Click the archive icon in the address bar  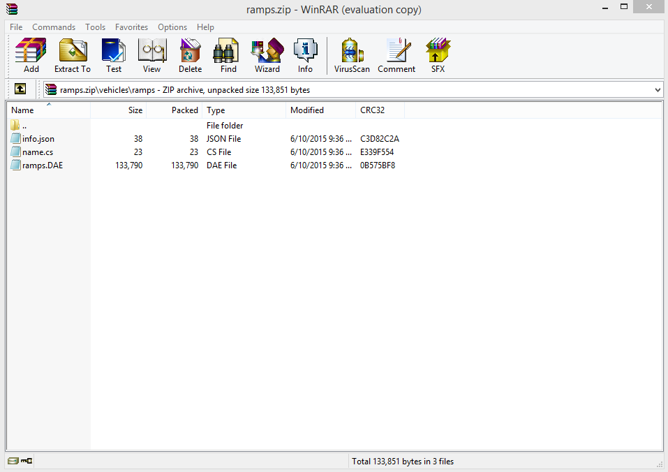click(x=51, y=89)
